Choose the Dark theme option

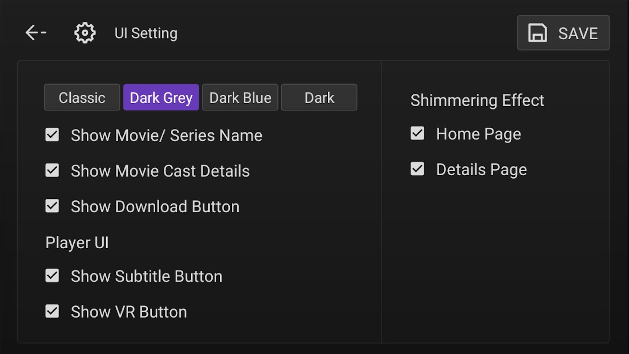click(319, 97)
